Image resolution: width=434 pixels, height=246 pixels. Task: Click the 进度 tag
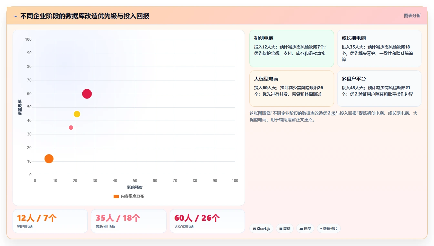(x=305, y=229)
